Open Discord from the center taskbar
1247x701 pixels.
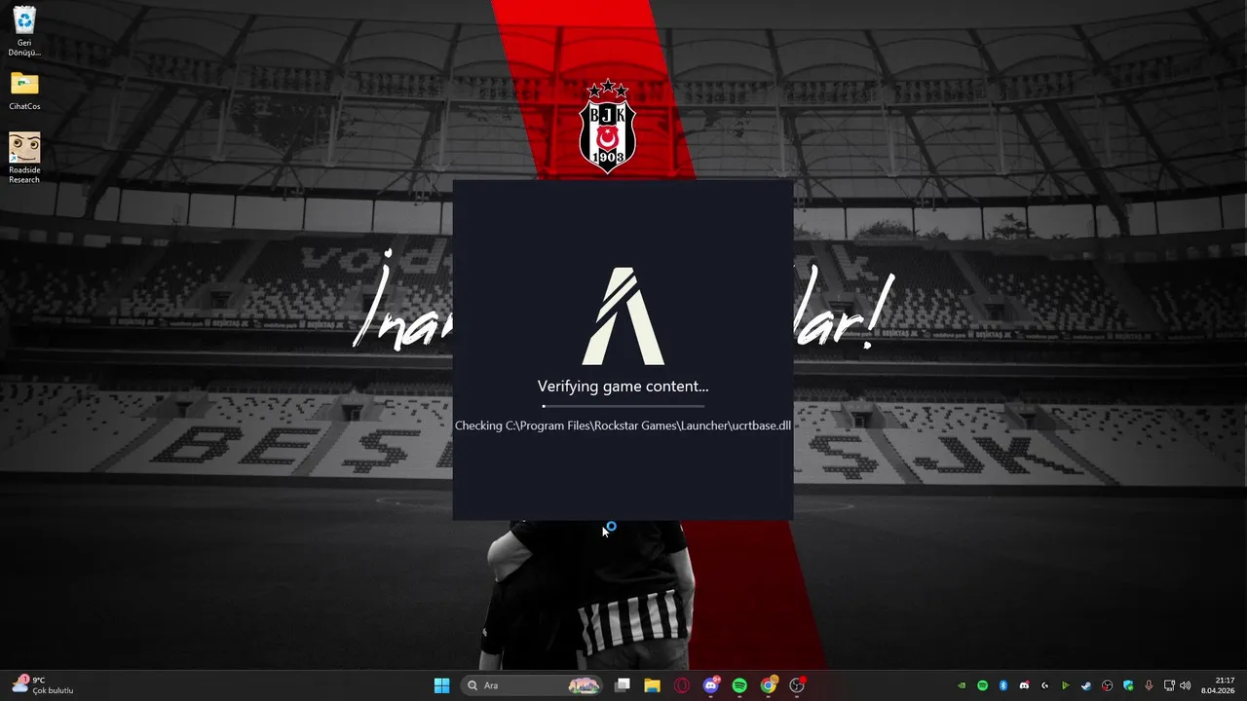tap(711, 685)
